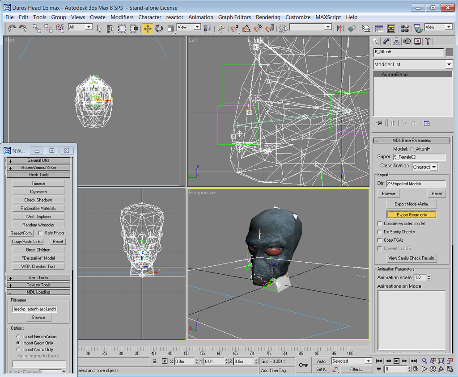Toggle the selection lock padlock

click(x=155, y=361)
